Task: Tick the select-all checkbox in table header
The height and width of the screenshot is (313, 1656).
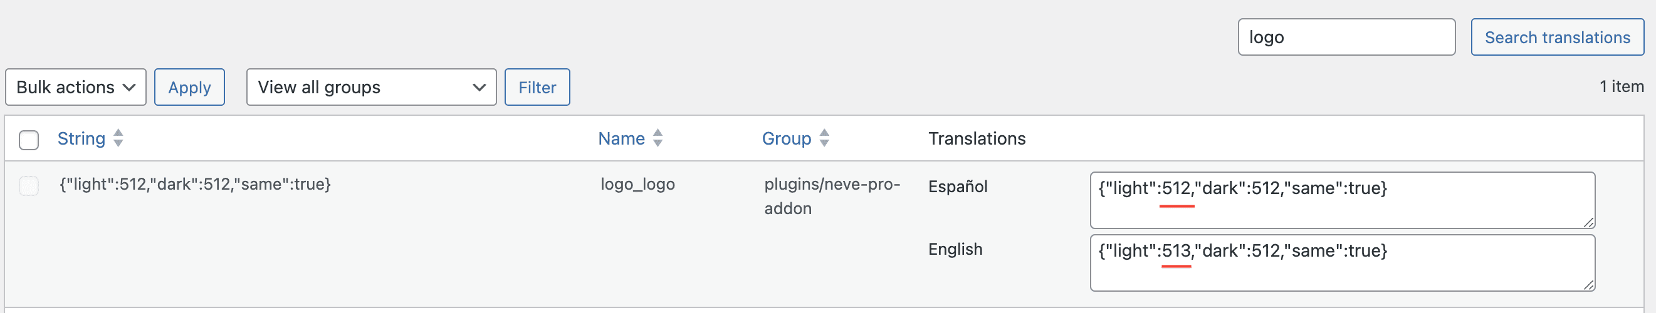Action: pyautogui.click(x=29, y=139)
